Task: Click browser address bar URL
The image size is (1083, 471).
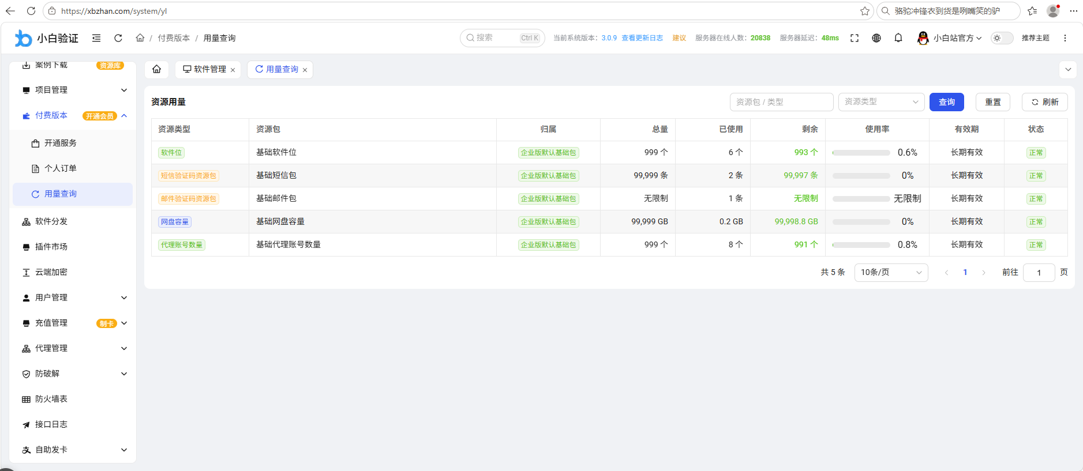Action: (x=114, y=11)
